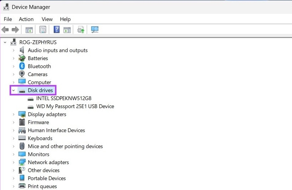Image resolution: width=292 pixels, height=190 pixels.
Task: Click the Network adapters icon
Action: [x=22, y=162]
